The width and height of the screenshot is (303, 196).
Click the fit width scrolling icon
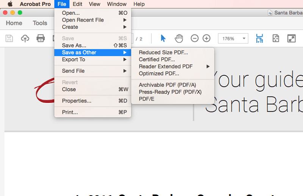click(259, 38)
